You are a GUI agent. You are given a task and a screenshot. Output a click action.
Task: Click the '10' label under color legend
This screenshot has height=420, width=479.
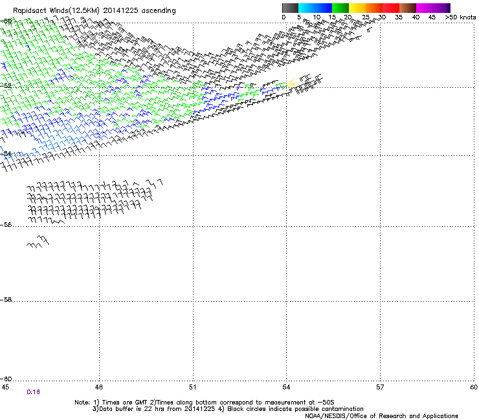pos(317,17)
